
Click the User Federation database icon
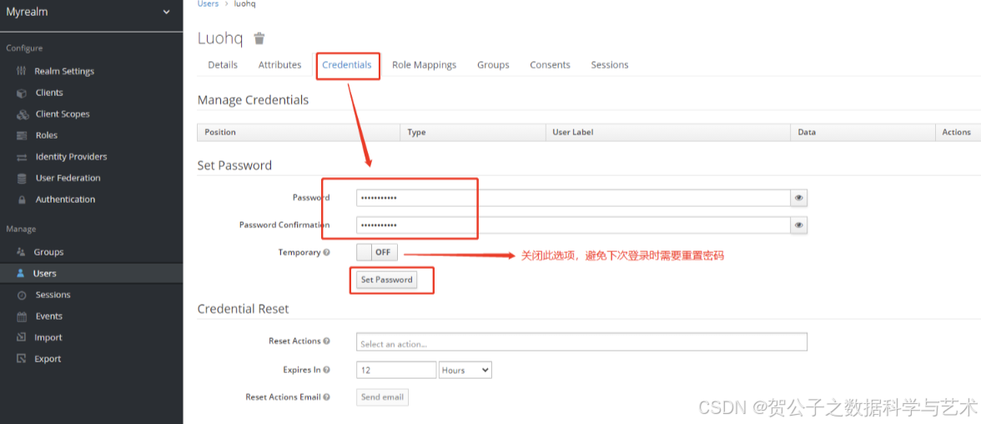click(x=22, y=178)
